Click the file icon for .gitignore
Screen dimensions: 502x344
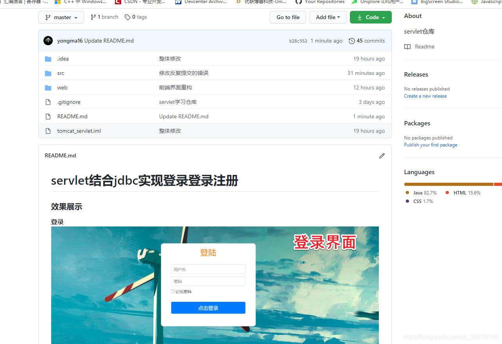48,102
